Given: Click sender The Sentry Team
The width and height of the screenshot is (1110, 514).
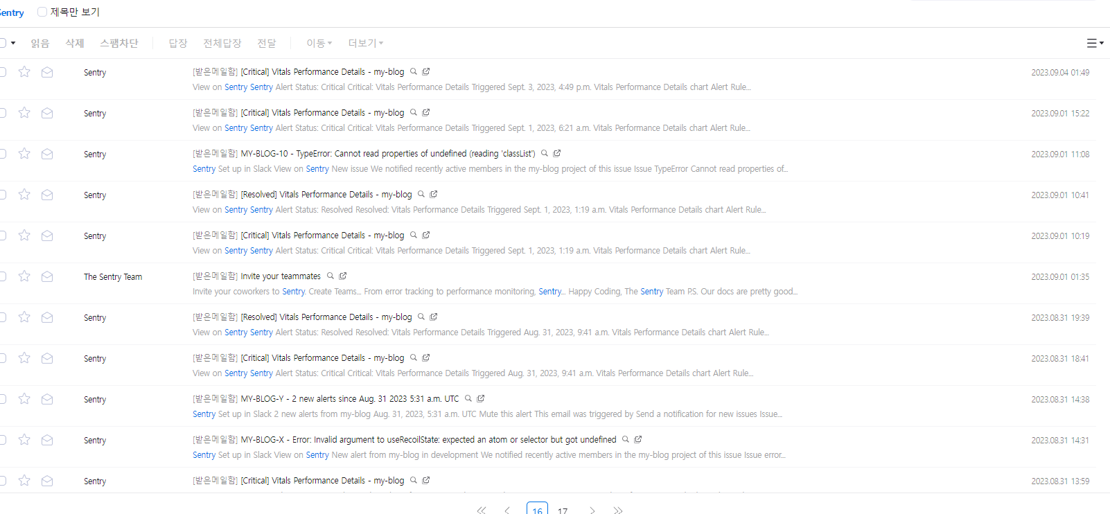Looking at the screenshot, I should pyautogui.click(x=113, y=277).
